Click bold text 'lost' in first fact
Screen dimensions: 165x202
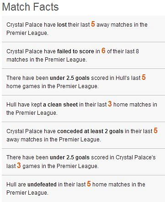coord(62,25)
